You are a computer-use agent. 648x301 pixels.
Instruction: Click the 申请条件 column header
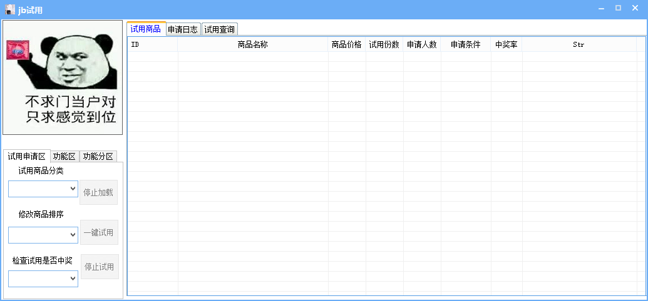(x=466, y=44)
